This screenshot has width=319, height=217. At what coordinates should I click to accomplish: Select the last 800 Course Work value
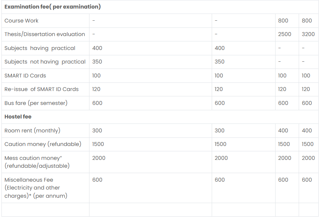[307, 21]
